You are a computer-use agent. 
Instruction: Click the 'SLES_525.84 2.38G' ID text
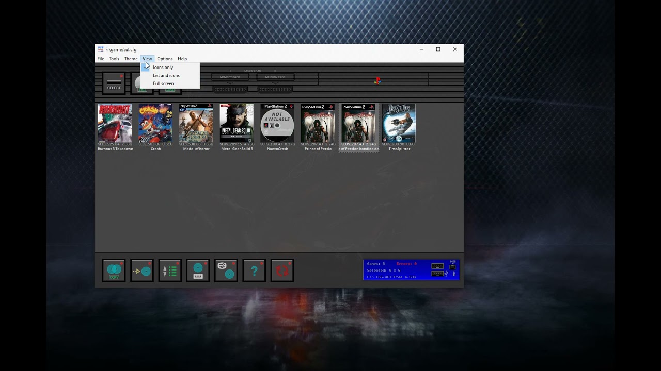click(115, 144)
